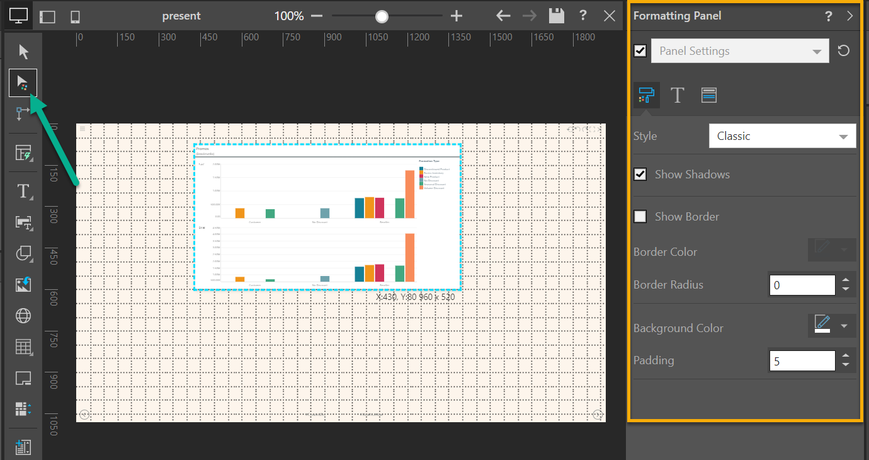
Task: Open the Text tool in sidebar
Action: [23, 191]
